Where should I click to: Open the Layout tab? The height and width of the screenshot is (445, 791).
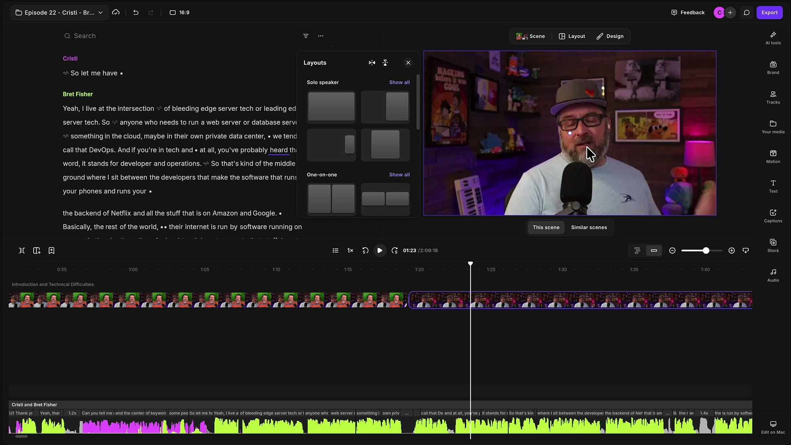coord(571,36)
